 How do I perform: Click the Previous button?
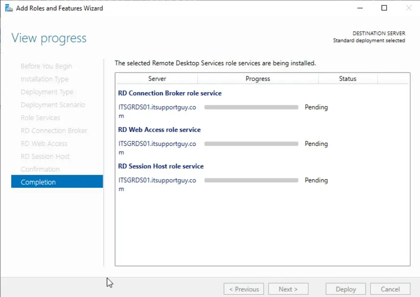(x=244, y=289)
